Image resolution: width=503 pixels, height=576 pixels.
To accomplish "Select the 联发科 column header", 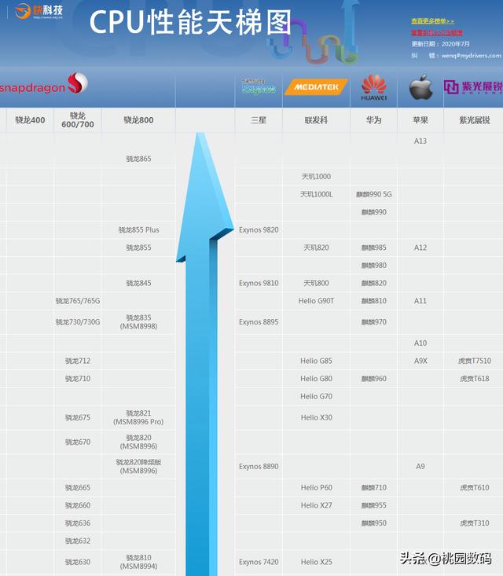I will pos(316,120).
